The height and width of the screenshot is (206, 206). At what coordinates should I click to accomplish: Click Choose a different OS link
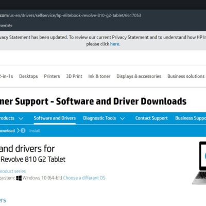[x=84, y=178]
